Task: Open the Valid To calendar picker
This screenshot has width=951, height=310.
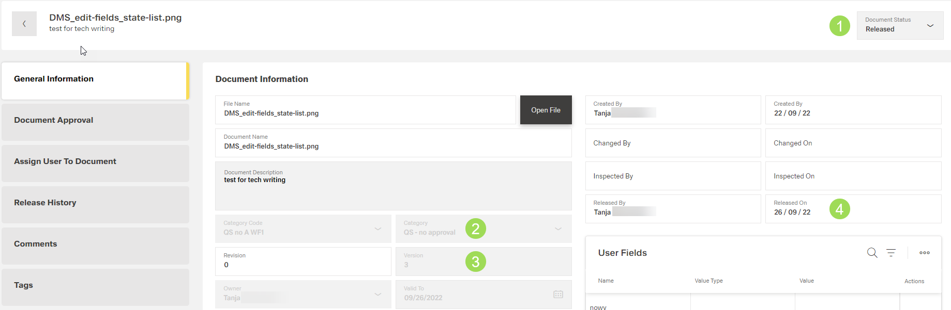Action: 558,295
